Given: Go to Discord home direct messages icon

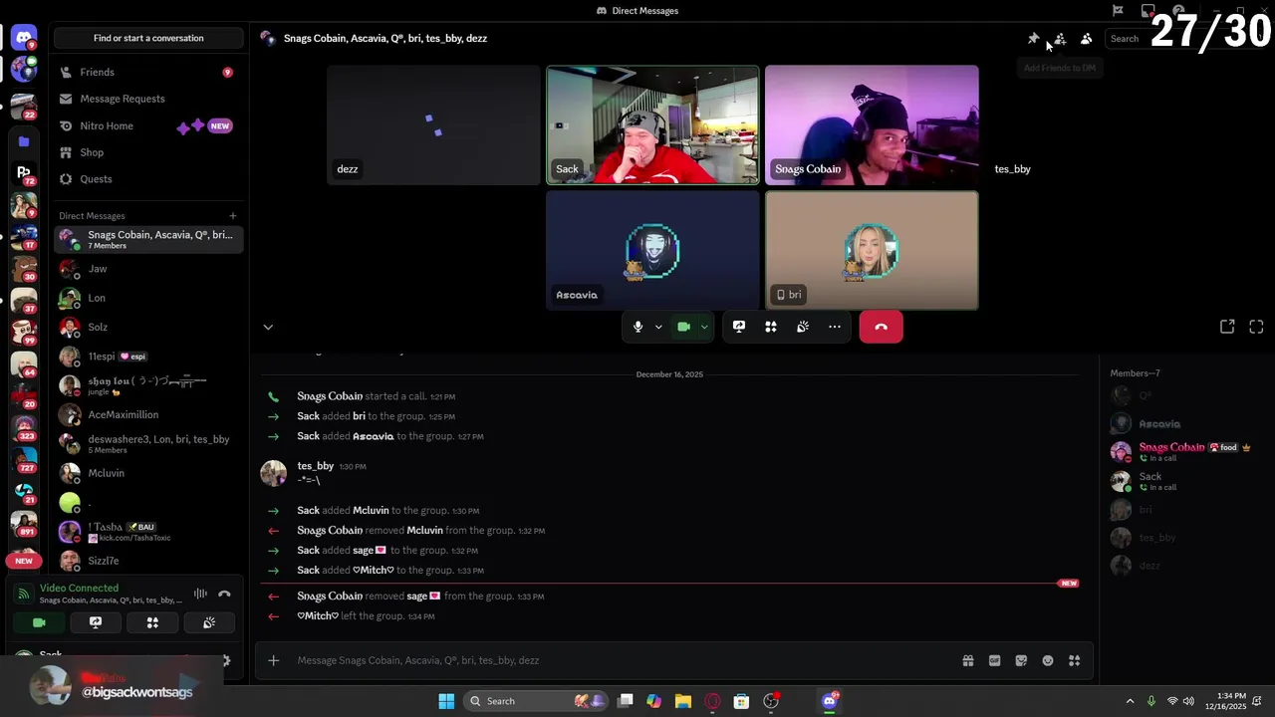Looking at the screenshot, I should [24, 39].
